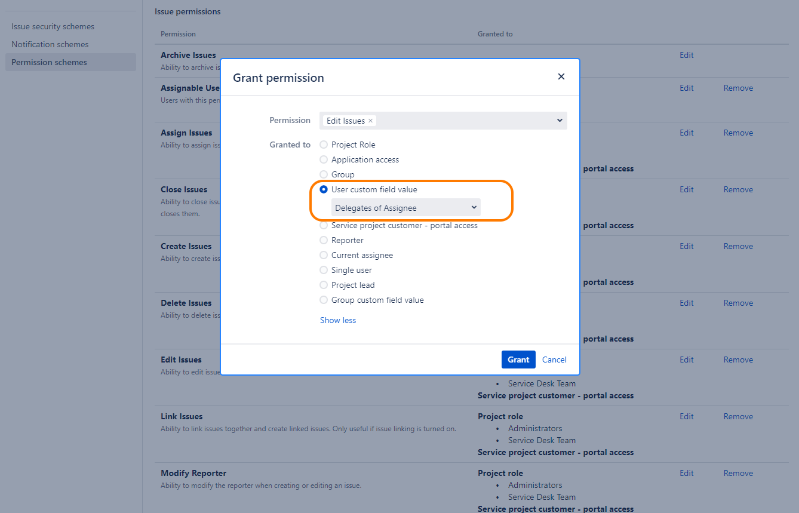799x513 pixels.
Task: Remove the Link Issues permission
Action: (738, 416)
